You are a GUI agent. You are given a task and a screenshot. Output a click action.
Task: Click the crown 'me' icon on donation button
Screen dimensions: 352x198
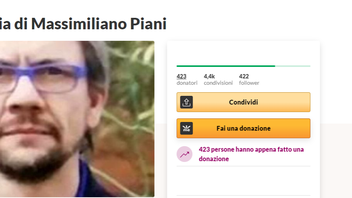pyautogui.click(x=186, y=128)
